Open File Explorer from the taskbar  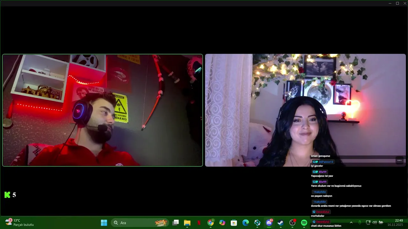coord(187,223)
